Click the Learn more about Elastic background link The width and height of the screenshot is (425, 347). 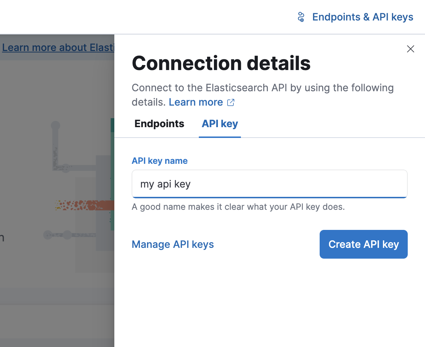[x=58, y=47]
